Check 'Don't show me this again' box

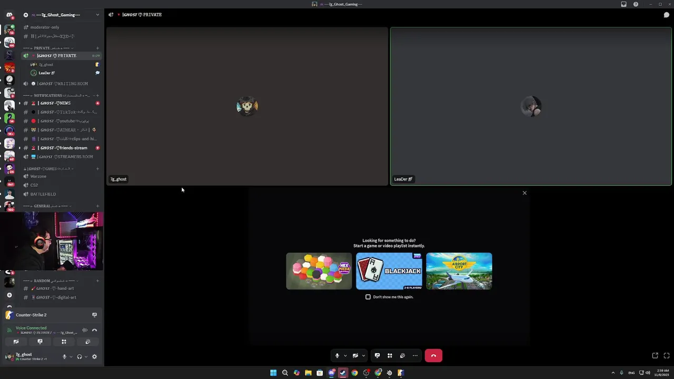pos(368,297)
